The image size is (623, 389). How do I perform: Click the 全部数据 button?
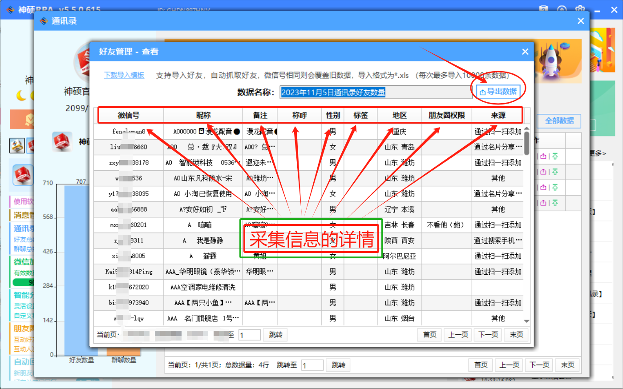[x=558, y=121]
